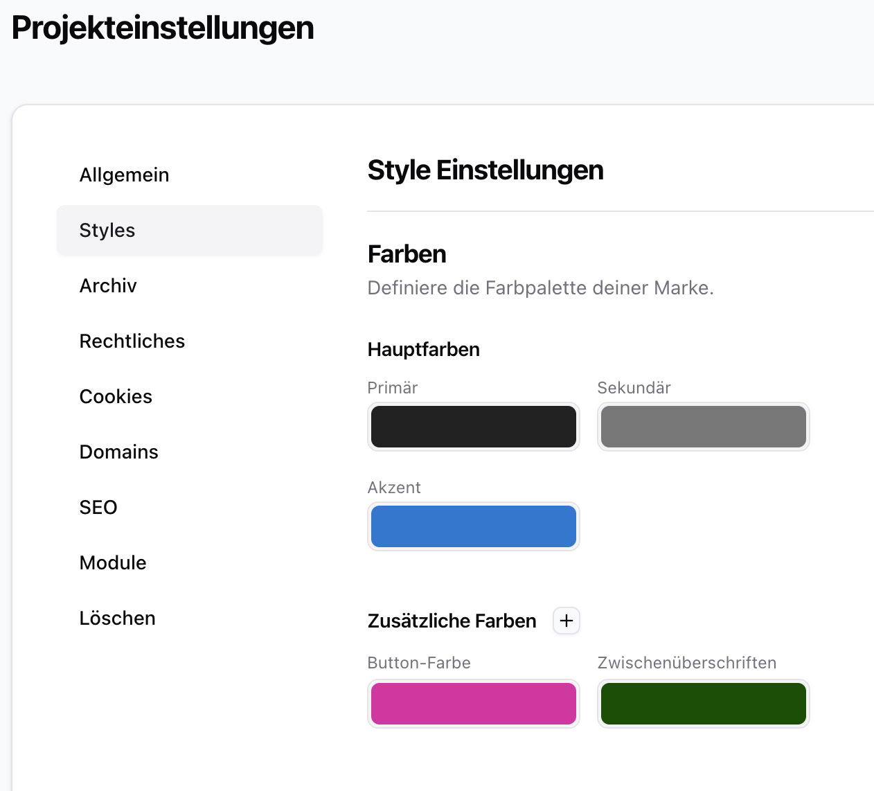
Task: Click the Zusätzliche Farben heading
Action: 452,621
